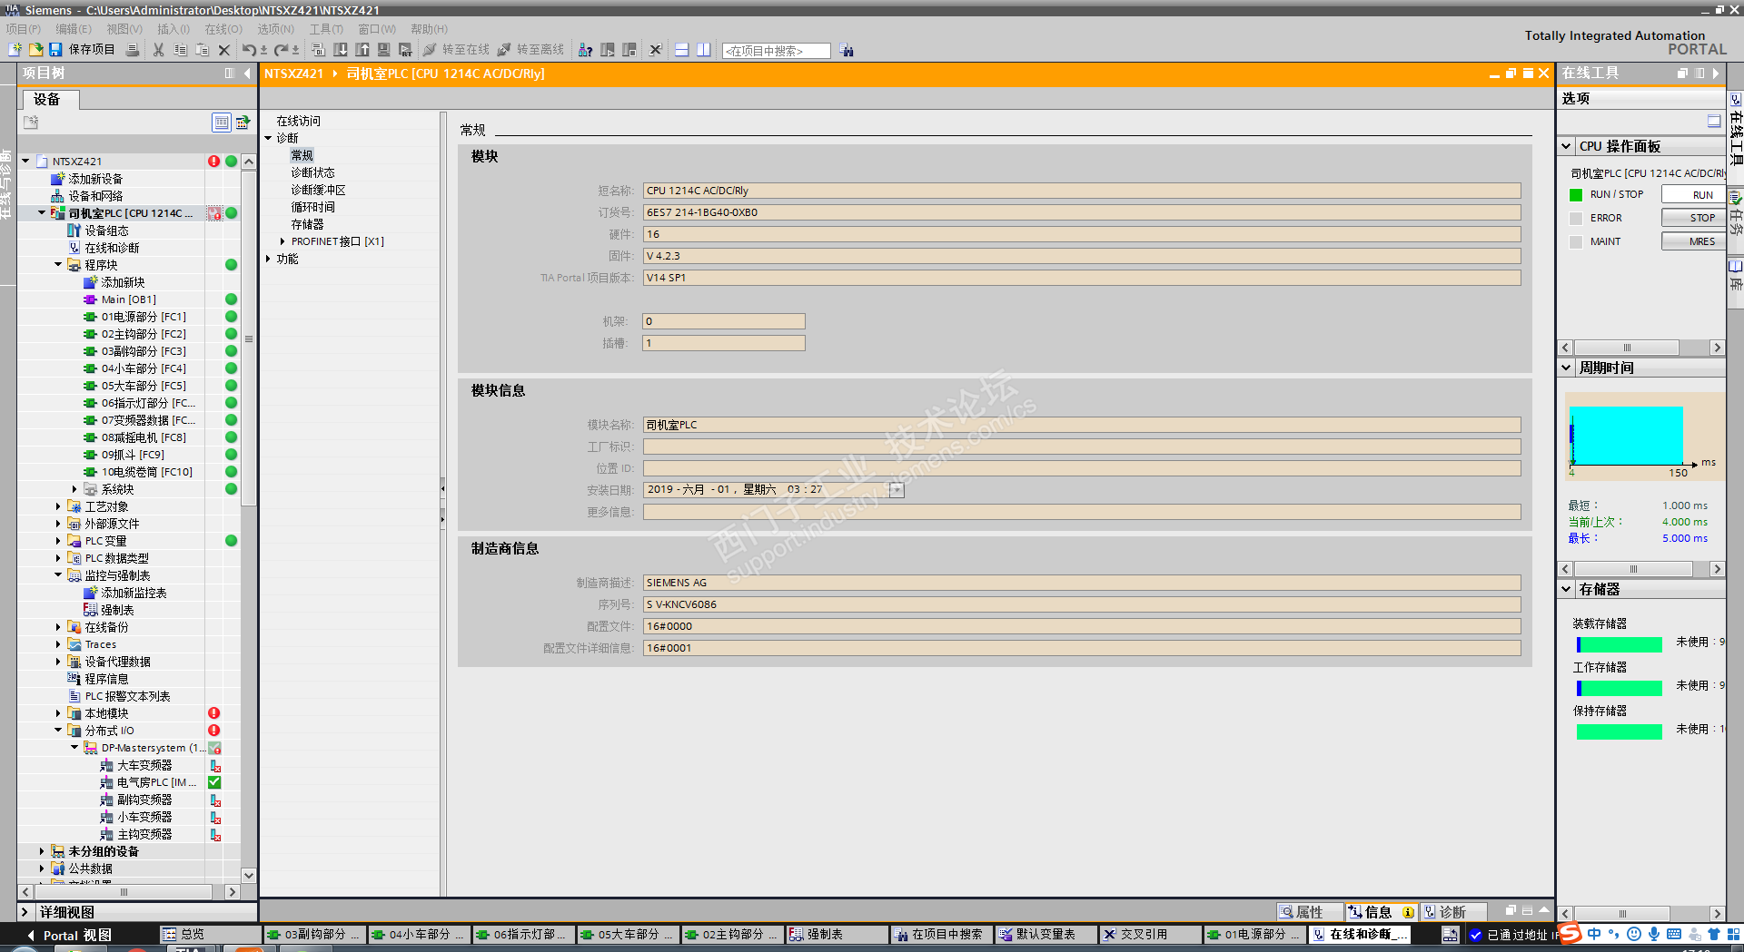Click the Open Project toolbar icon
Viewport: 1744px width, 952px height.
pyautogui.click(x=35, y=50)
